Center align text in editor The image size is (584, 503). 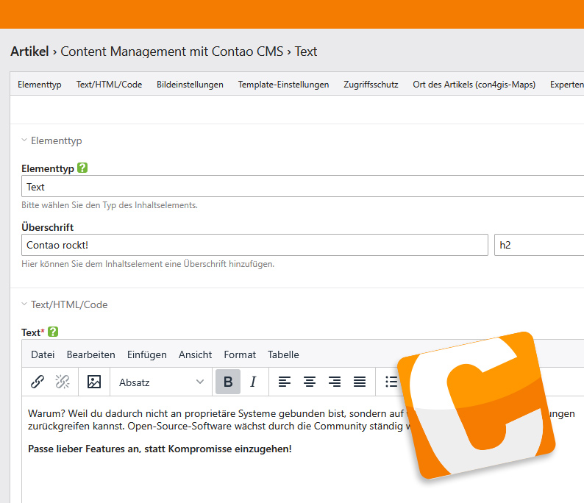(310, 382)
